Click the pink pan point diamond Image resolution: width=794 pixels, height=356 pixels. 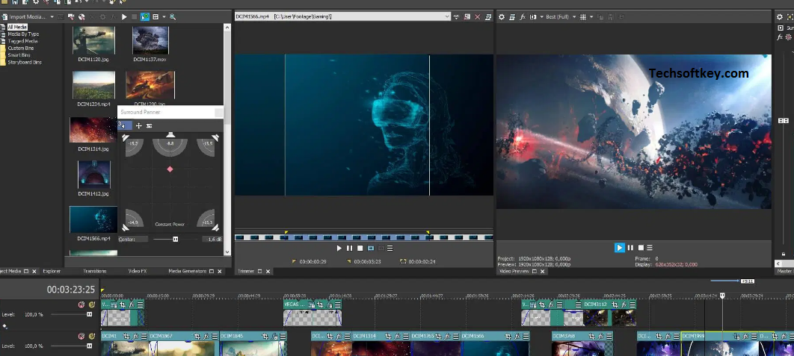(x=170, y=169)
